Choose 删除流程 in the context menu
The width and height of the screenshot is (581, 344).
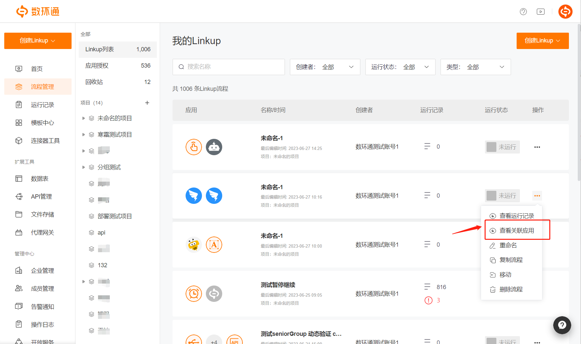pos(511,289)
